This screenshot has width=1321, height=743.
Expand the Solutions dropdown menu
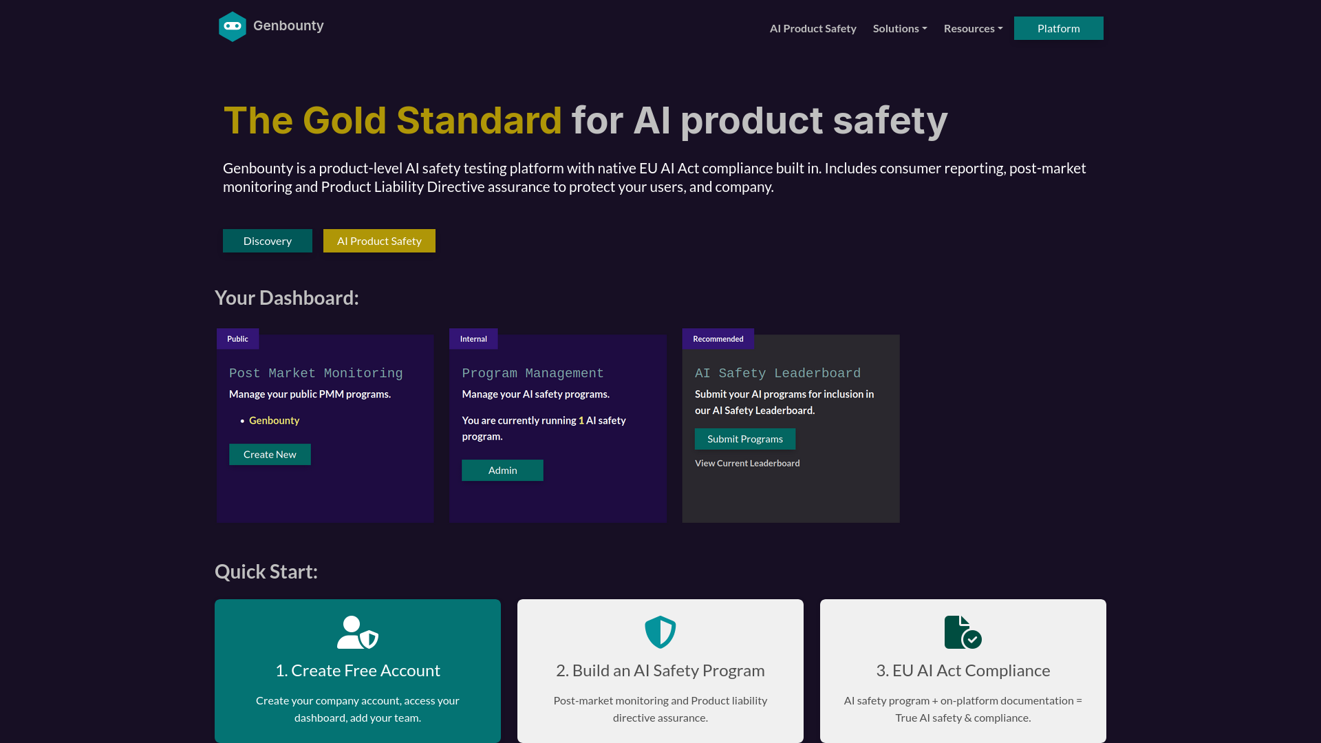pos(899,28)
